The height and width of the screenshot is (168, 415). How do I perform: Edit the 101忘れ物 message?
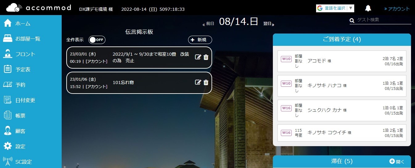coord(198,82)
